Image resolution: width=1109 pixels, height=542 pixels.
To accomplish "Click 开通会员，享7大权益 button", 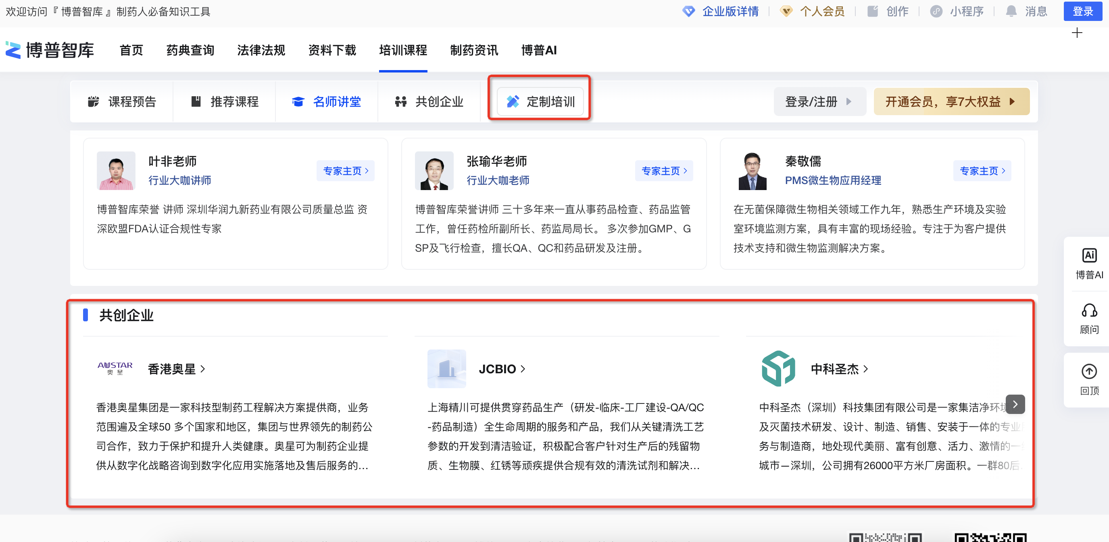I will [x=951, y=101].
